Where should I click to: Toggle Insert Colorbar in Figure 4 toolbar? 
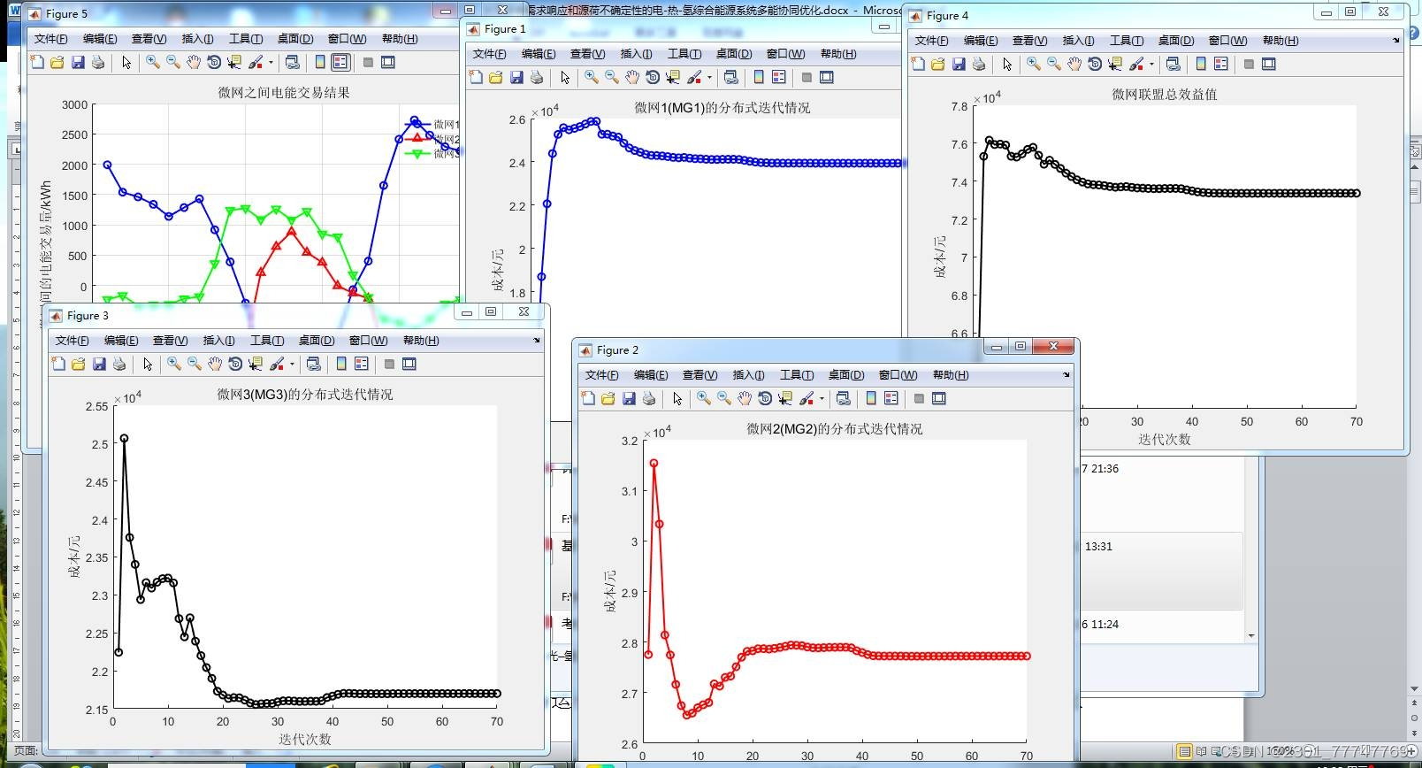1201,64
